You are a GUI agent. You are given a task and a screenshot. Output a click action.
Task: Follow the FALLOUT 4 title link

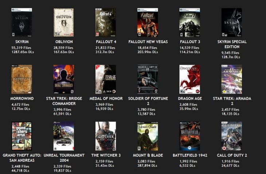106,41
